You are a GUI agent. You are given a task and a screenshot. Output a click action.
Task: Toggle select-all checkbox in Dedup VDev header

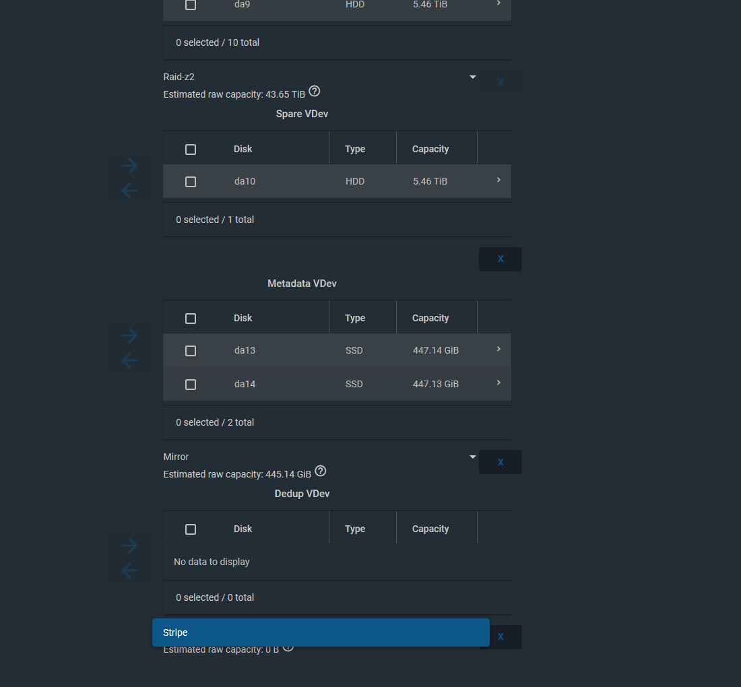[x=191, y=529]
